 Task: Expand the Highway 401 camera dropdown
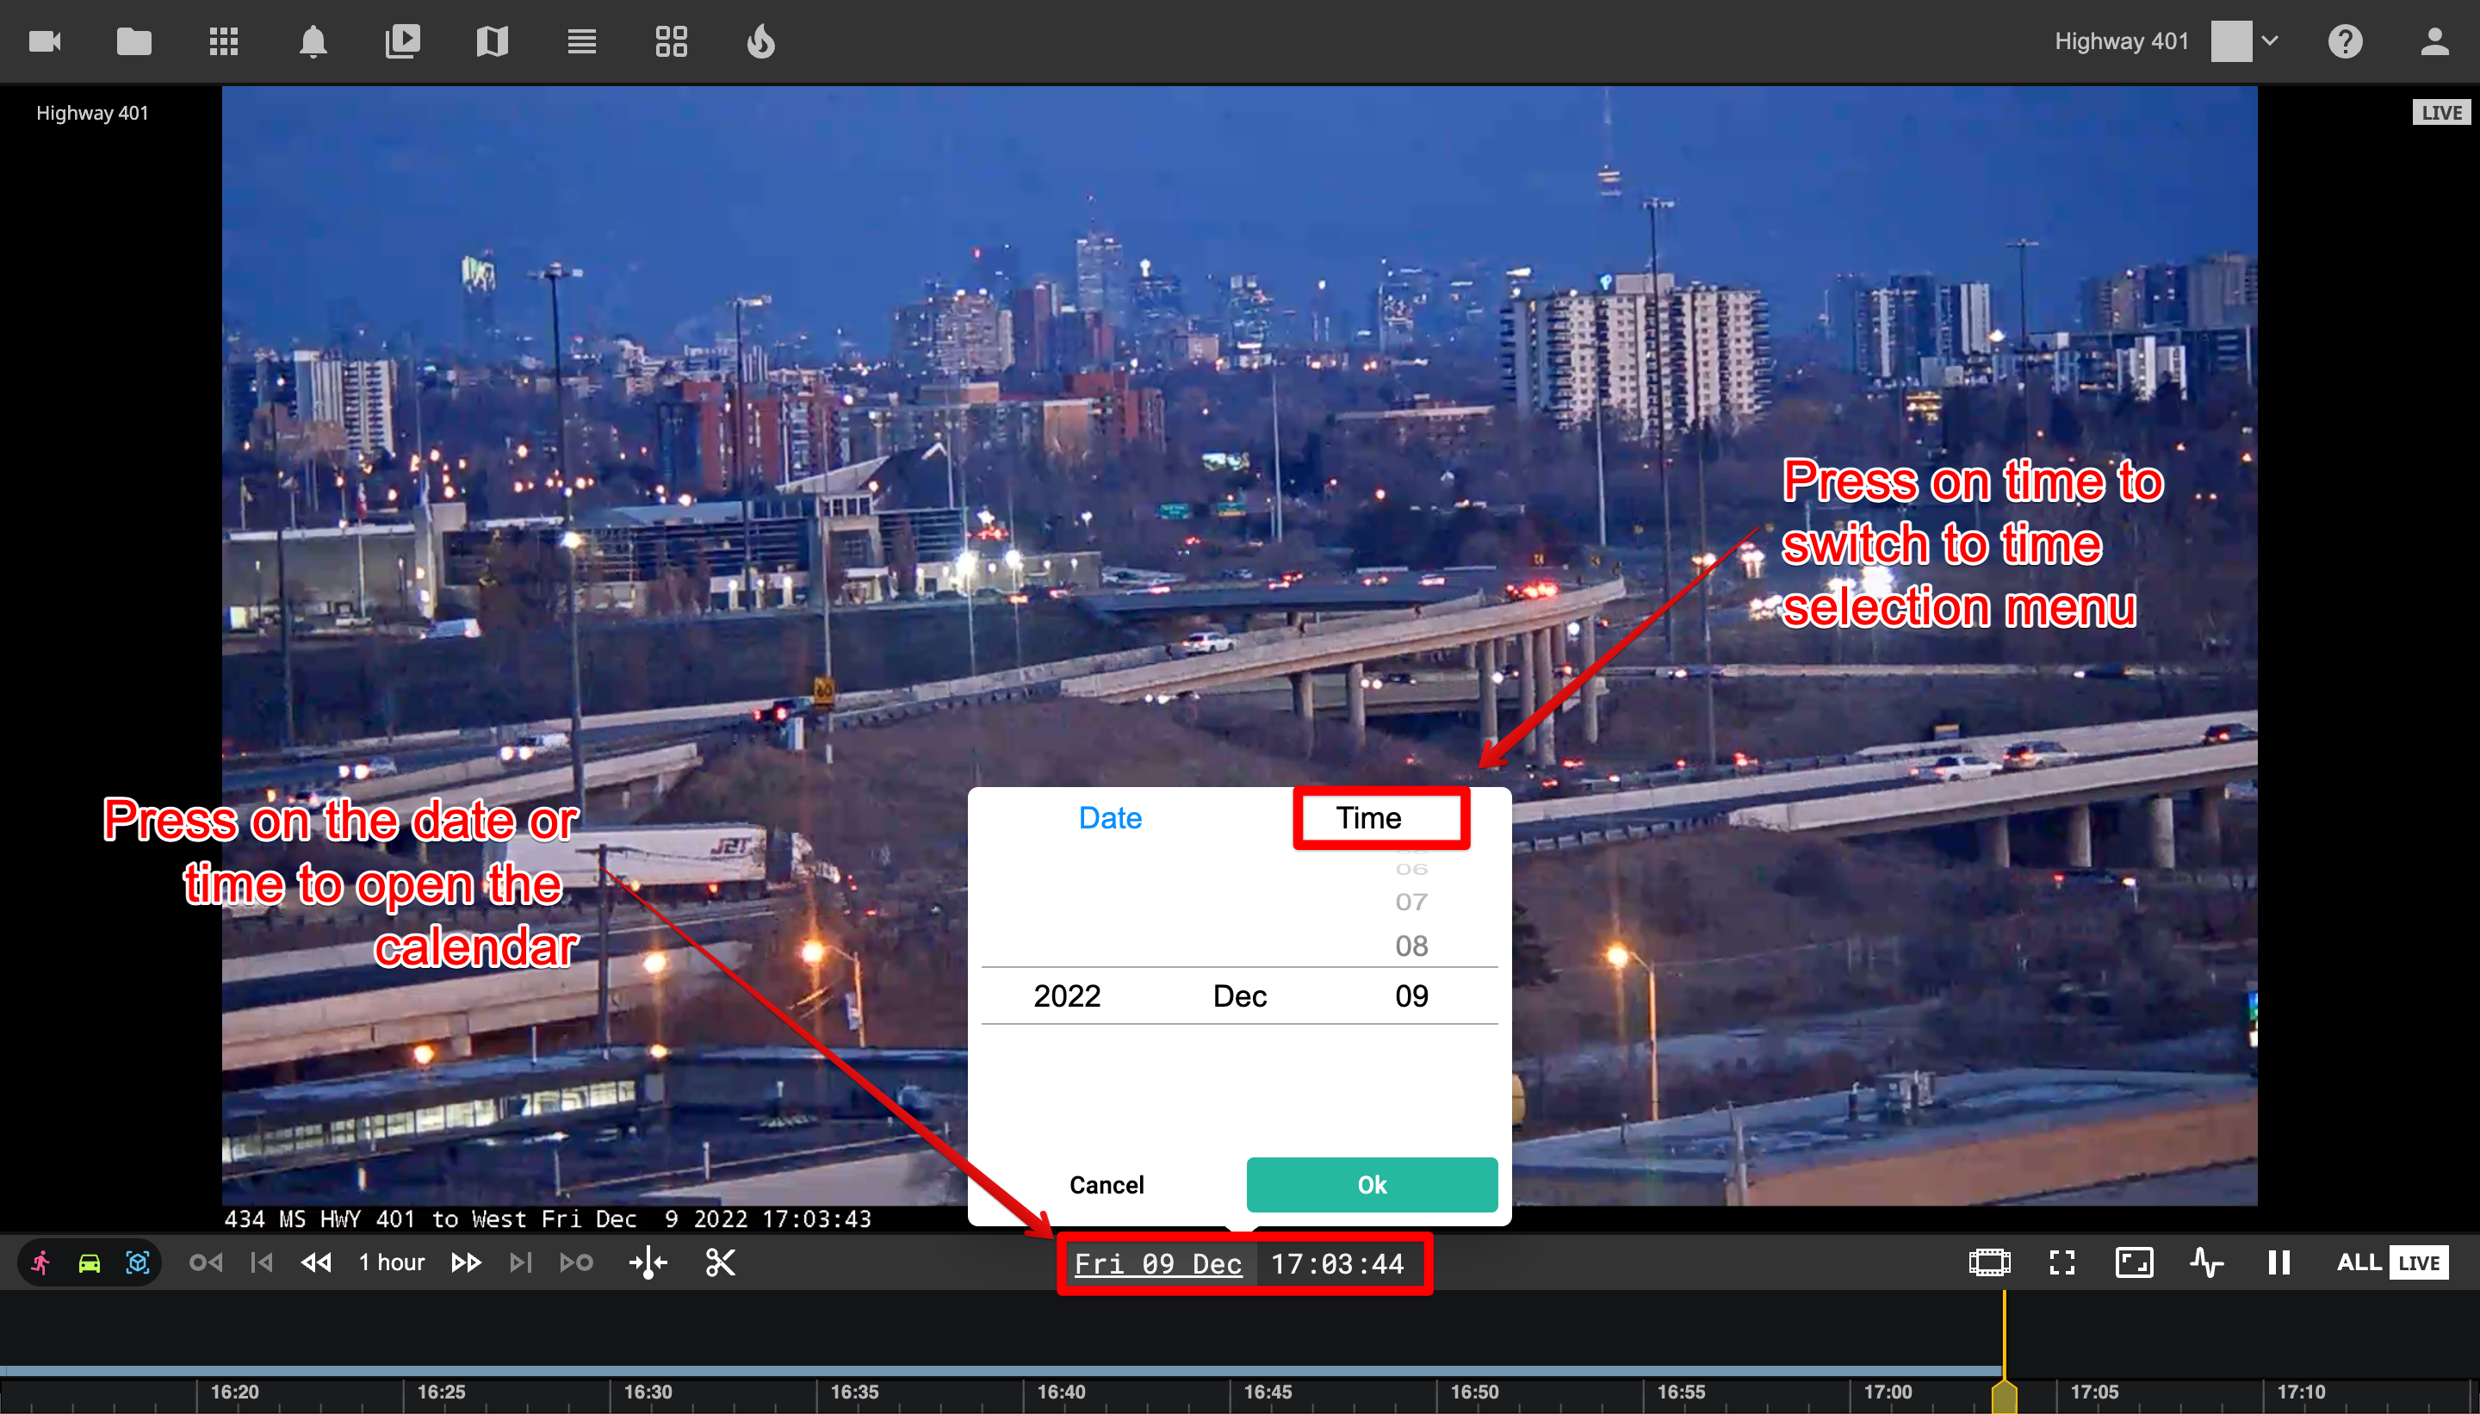[2269, 41]
